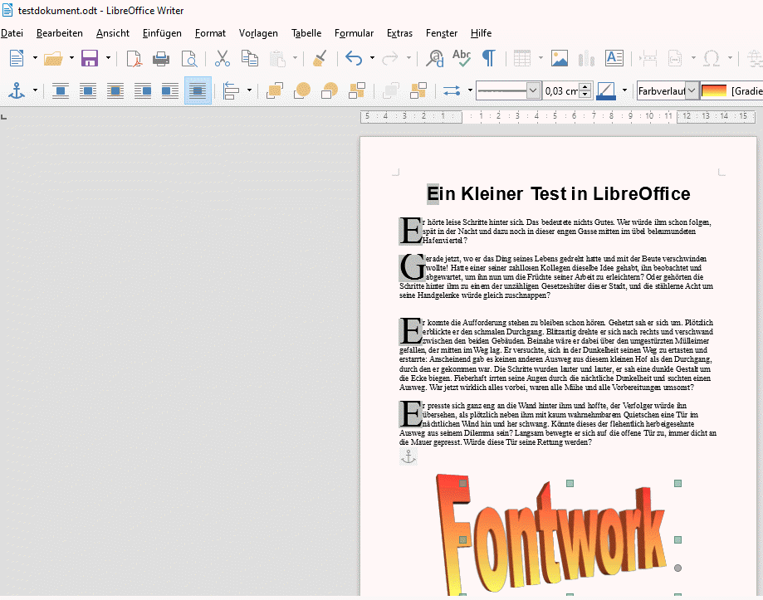This screenshot has width=763, height=600.
Task: Click the Print icon
Action: [160, 59]
